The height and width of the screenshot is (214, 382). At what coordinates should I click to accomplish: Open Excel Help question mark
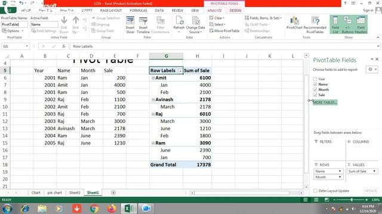345,3
